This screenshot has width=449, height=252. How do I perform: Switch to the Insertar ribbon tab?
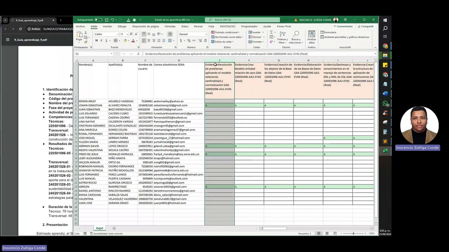pos(107,26)
